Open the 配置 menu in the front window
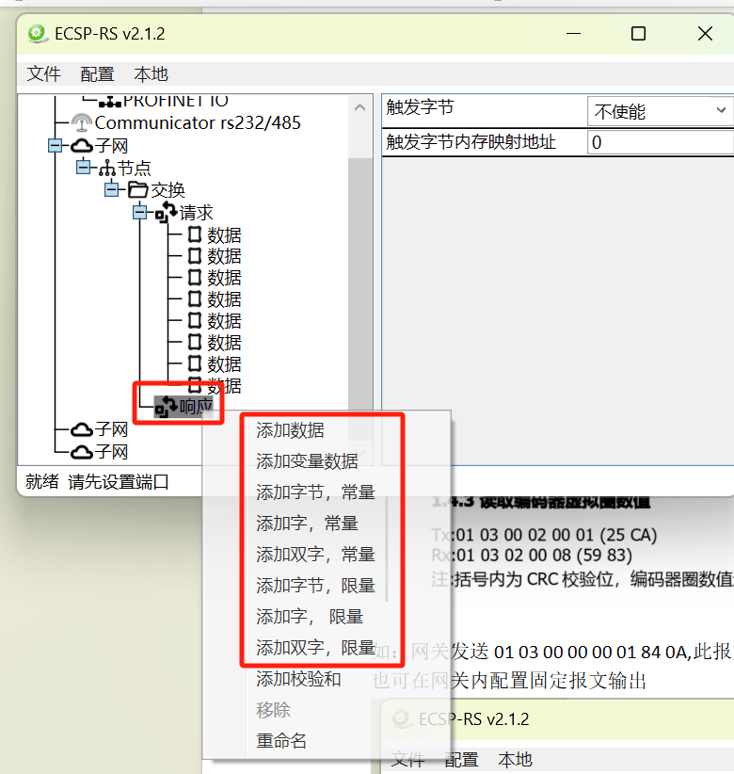This screenshot has width=734, height=774. 97,74
